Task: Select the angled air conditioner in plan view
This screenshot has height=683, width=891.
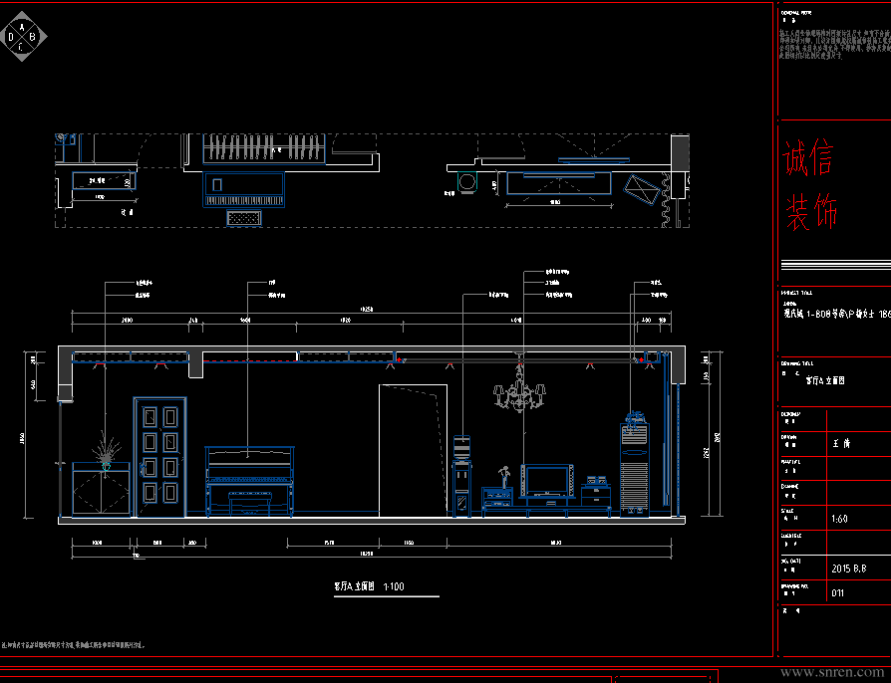Action: click(642, 189)
